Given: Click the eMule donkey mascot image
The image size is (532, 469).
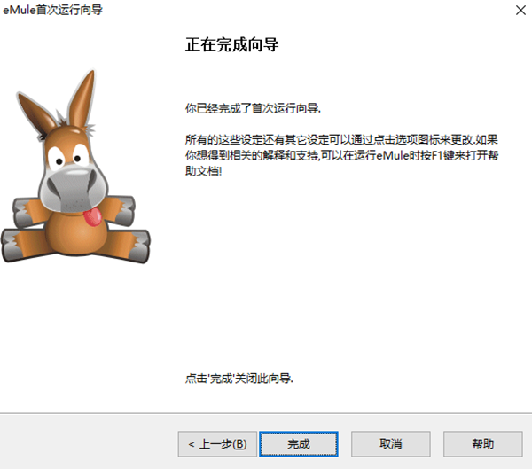Looking at the screenshot, I should (75, 167).
